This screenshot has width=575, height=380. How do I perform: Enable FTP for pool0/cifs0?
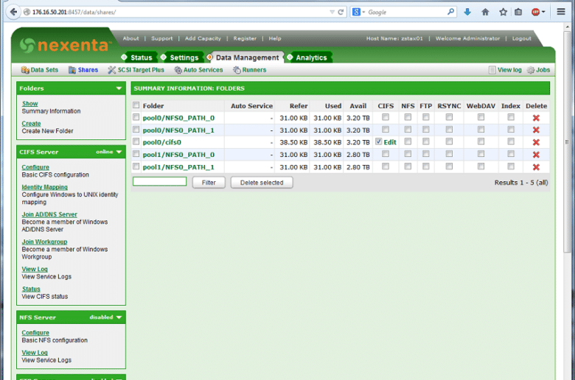pyautogui.click(x=426, y=142)
